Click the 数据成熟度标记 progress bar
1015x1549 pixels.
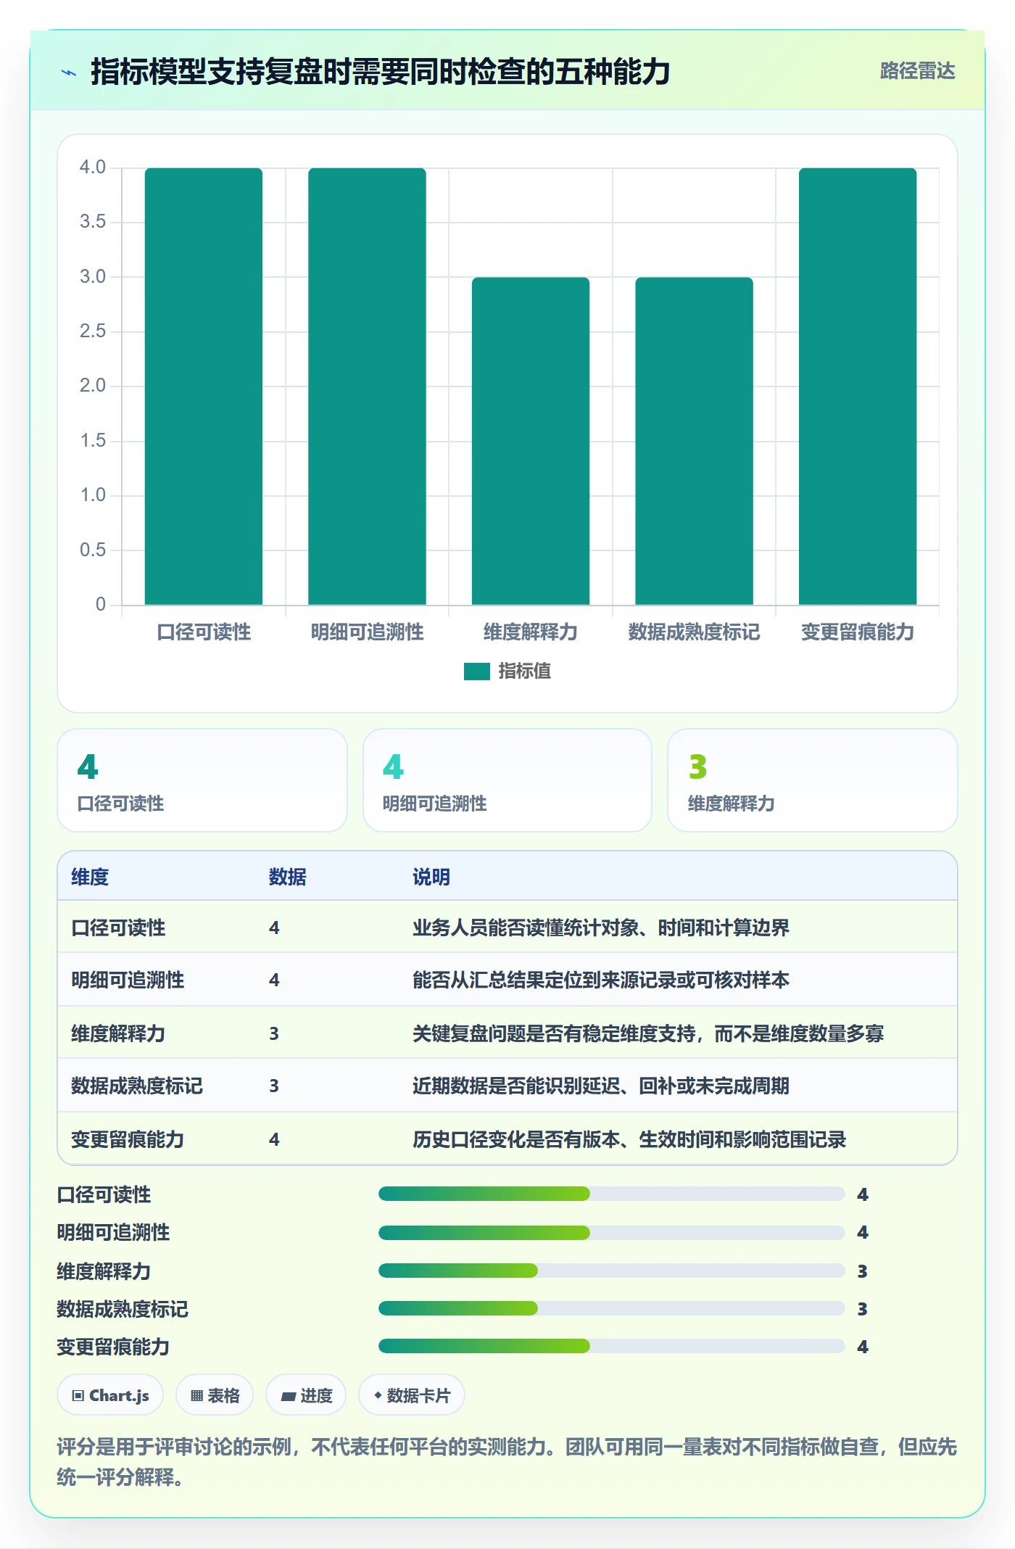point(611,1308)
